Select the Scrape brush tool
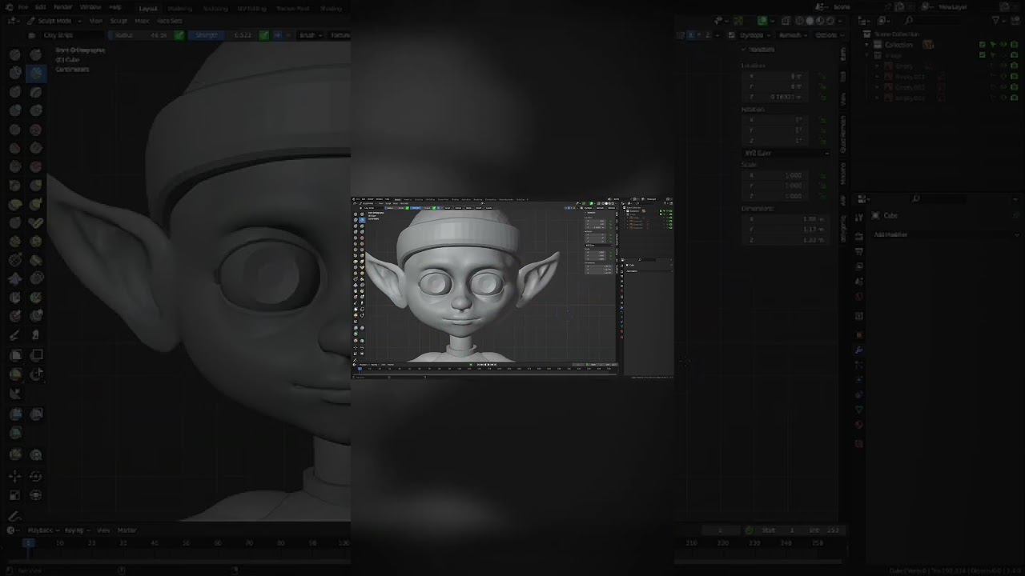Image resolution: width=1025 pixels, height=576 pixels. coord(15,167)
